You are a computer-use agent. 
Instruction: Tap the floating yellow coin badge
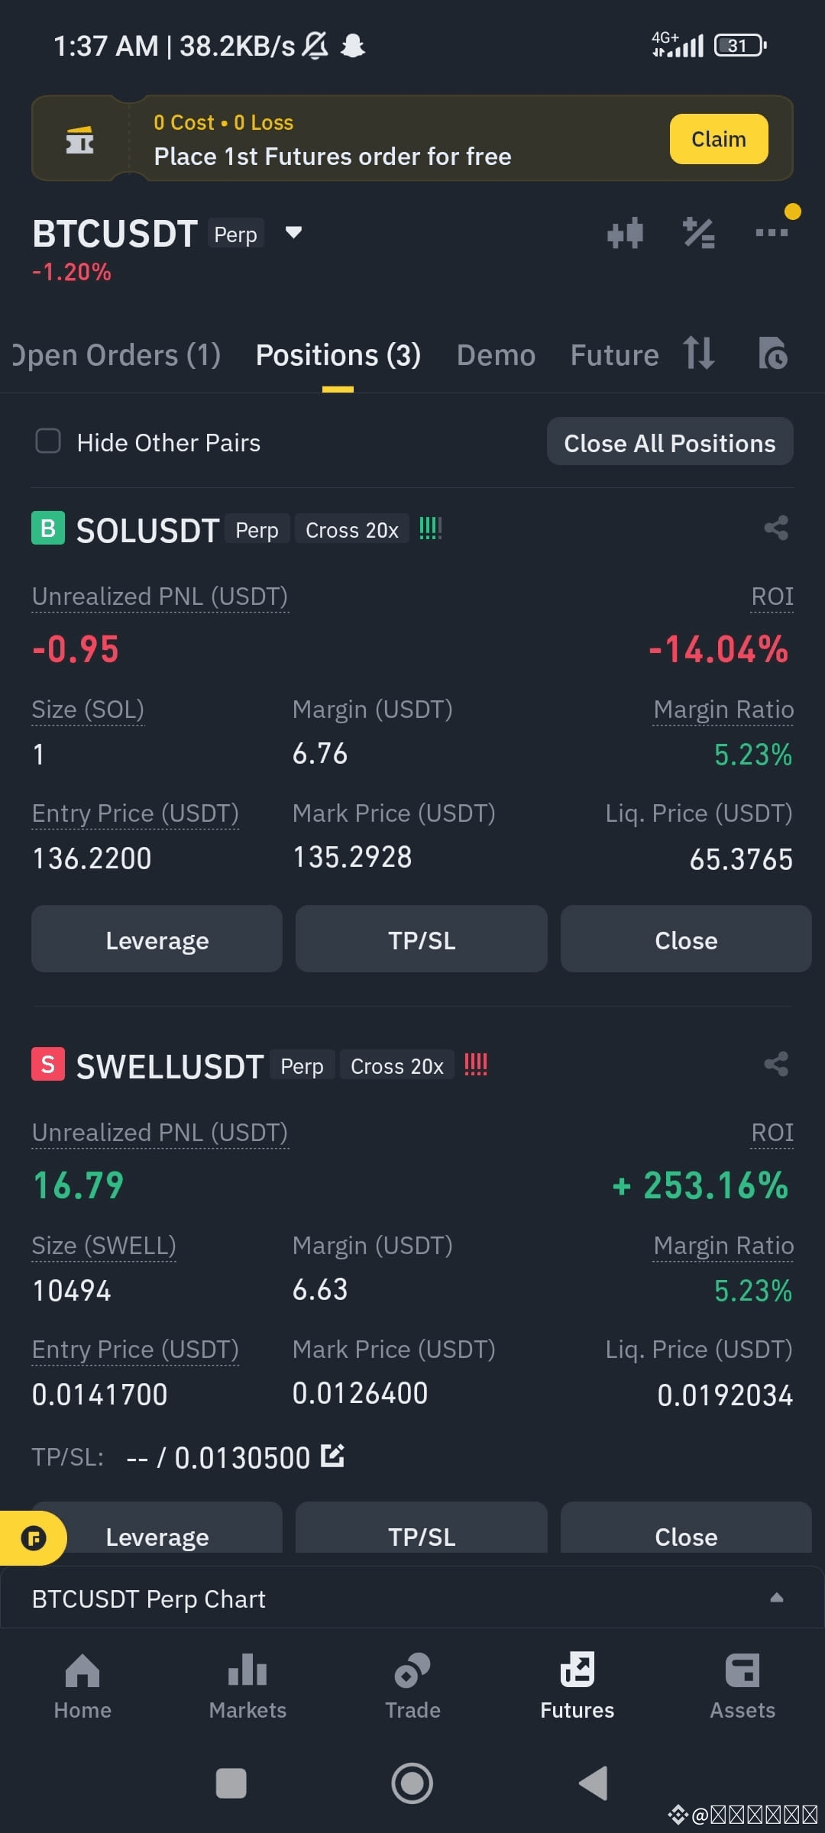point(34,1538)
